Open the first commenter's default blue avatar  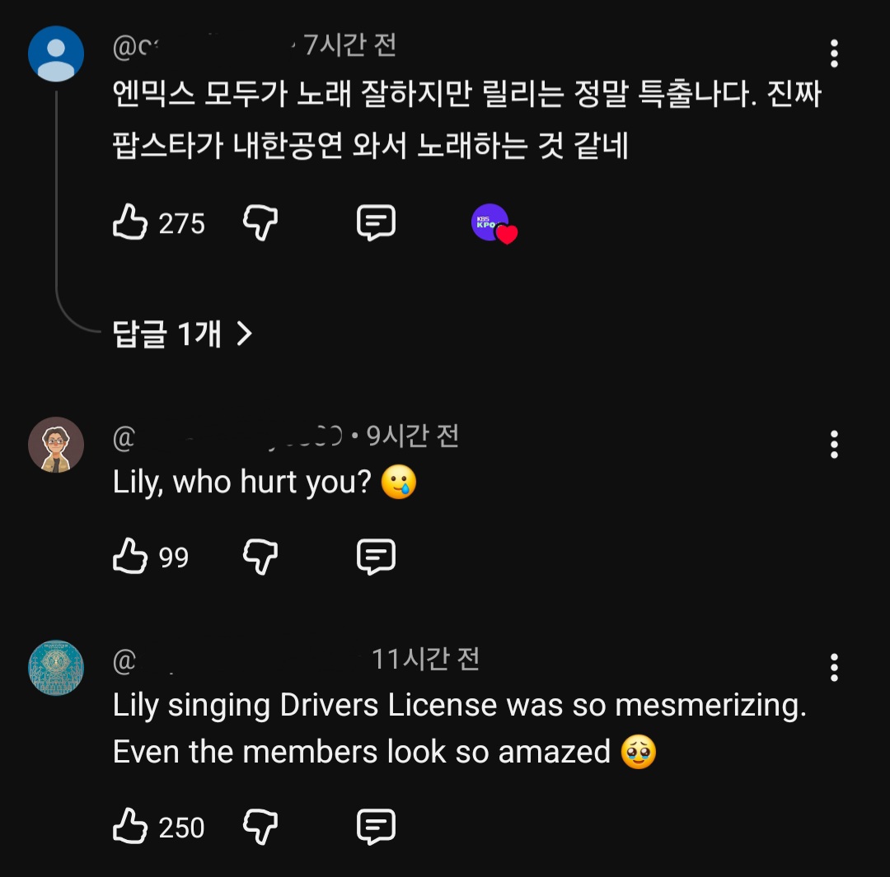56,54
